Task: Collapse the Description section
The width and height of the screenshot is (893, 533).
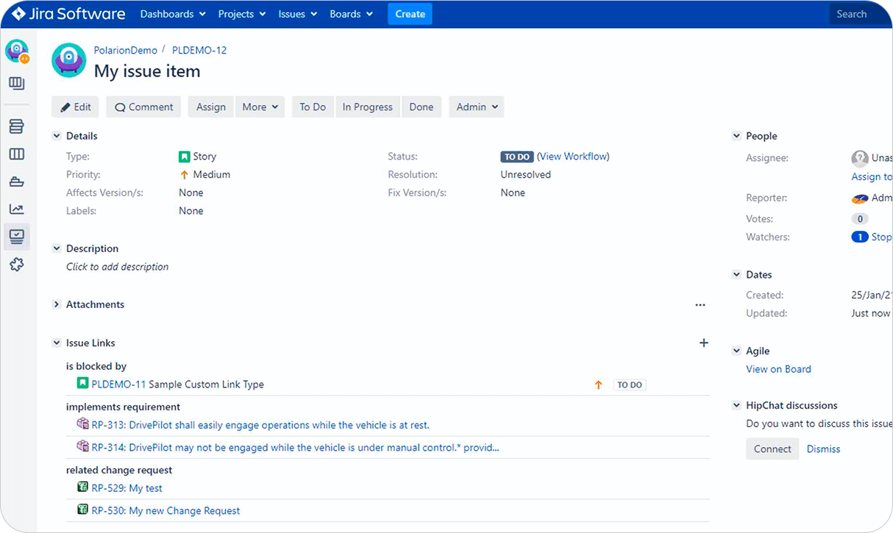Action: click(x=57, y=248)
